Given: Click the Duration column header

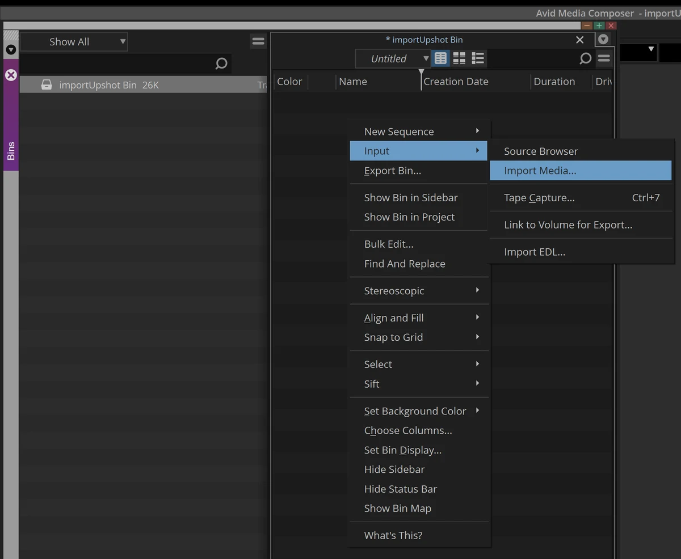Looking at the screenshot, I should point(561,82).
